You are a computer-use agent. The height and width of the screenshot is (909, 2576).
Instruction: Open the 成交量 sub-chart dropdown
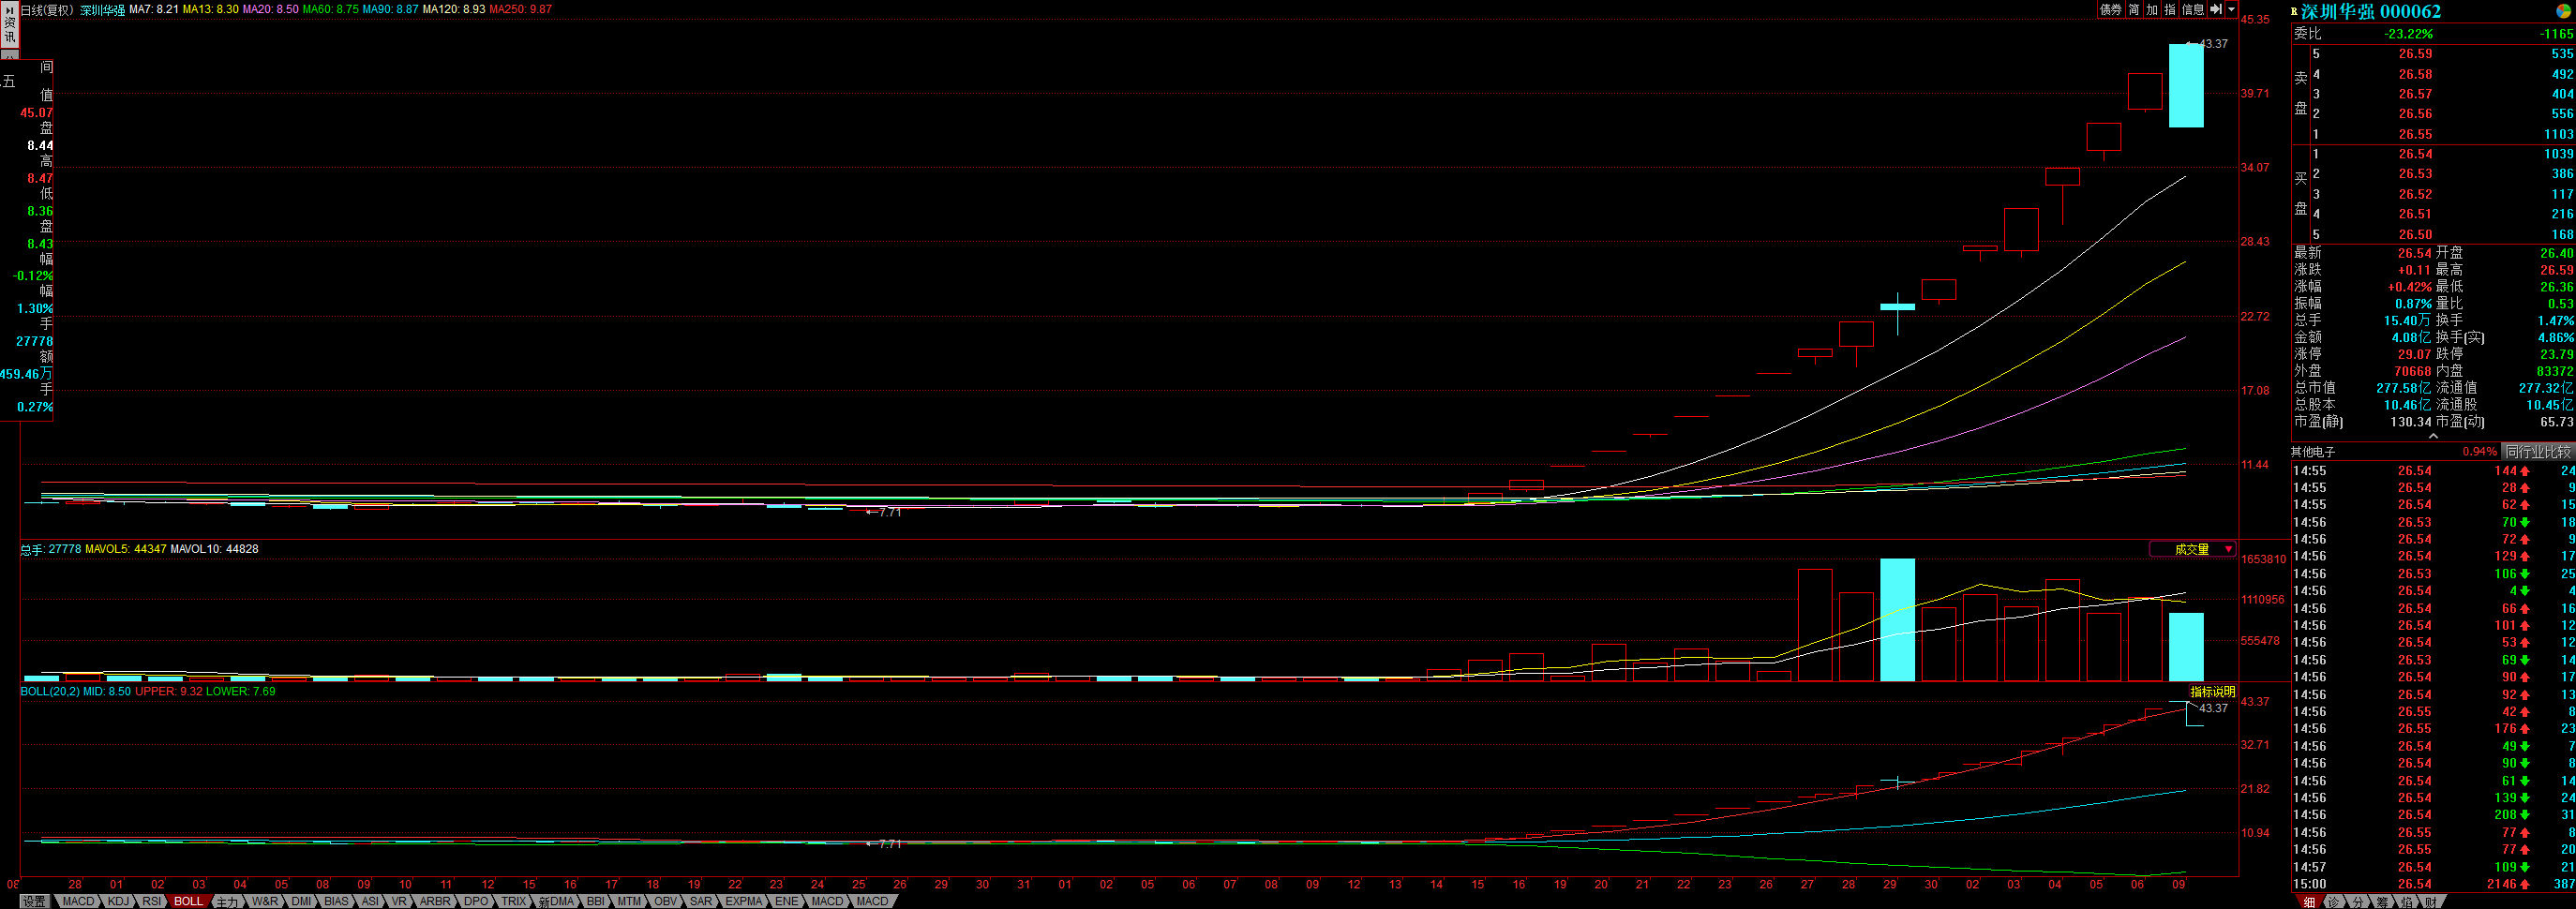[x=2193, y=549]
